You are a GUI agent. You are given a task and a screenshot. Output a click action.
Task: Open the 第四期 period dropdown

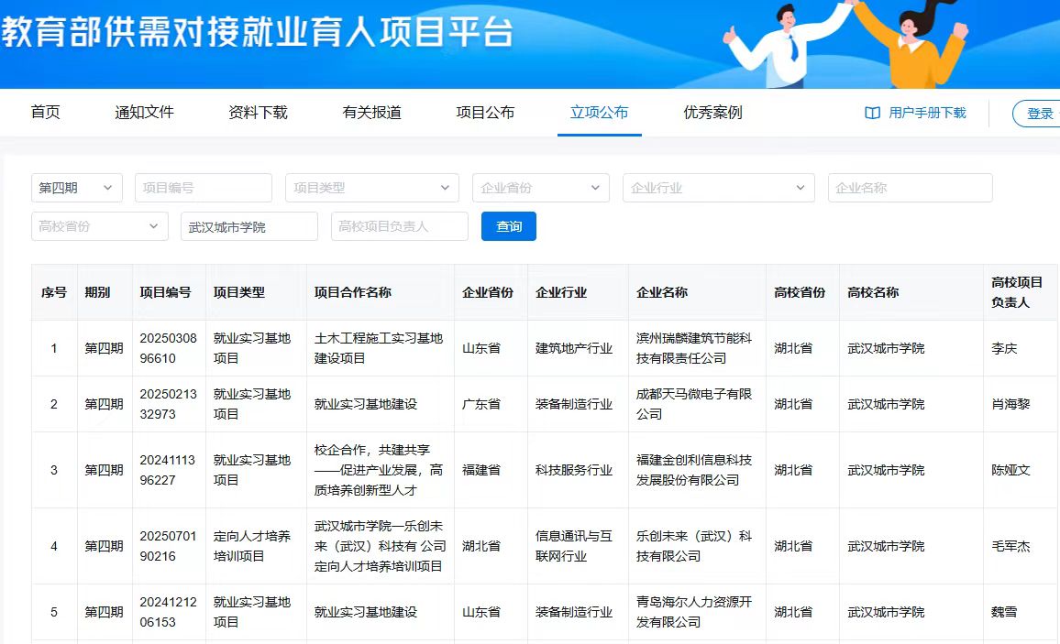[76, 188]
